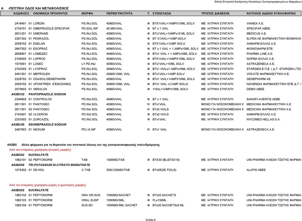Click DEMO ABEE license holder

tap(255, 89)
